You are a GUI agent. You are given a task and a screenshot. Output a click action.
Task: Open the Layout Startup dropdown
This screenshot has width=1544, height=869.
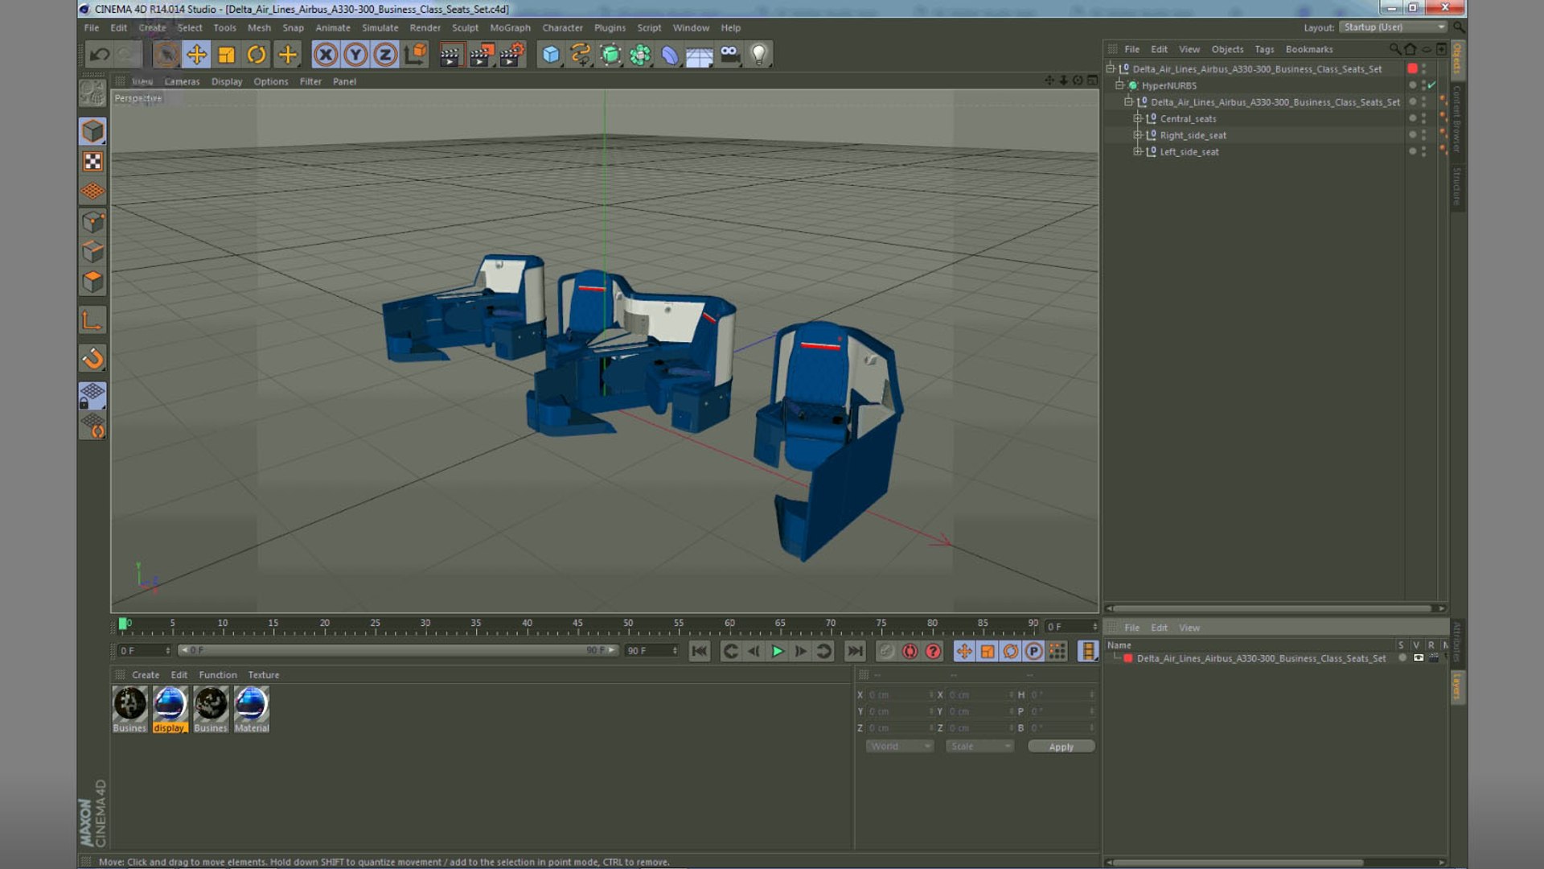click(1394, 27)
